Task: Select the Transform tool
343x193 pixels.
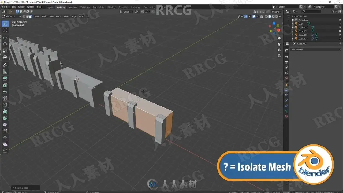Action: point(5,57)
